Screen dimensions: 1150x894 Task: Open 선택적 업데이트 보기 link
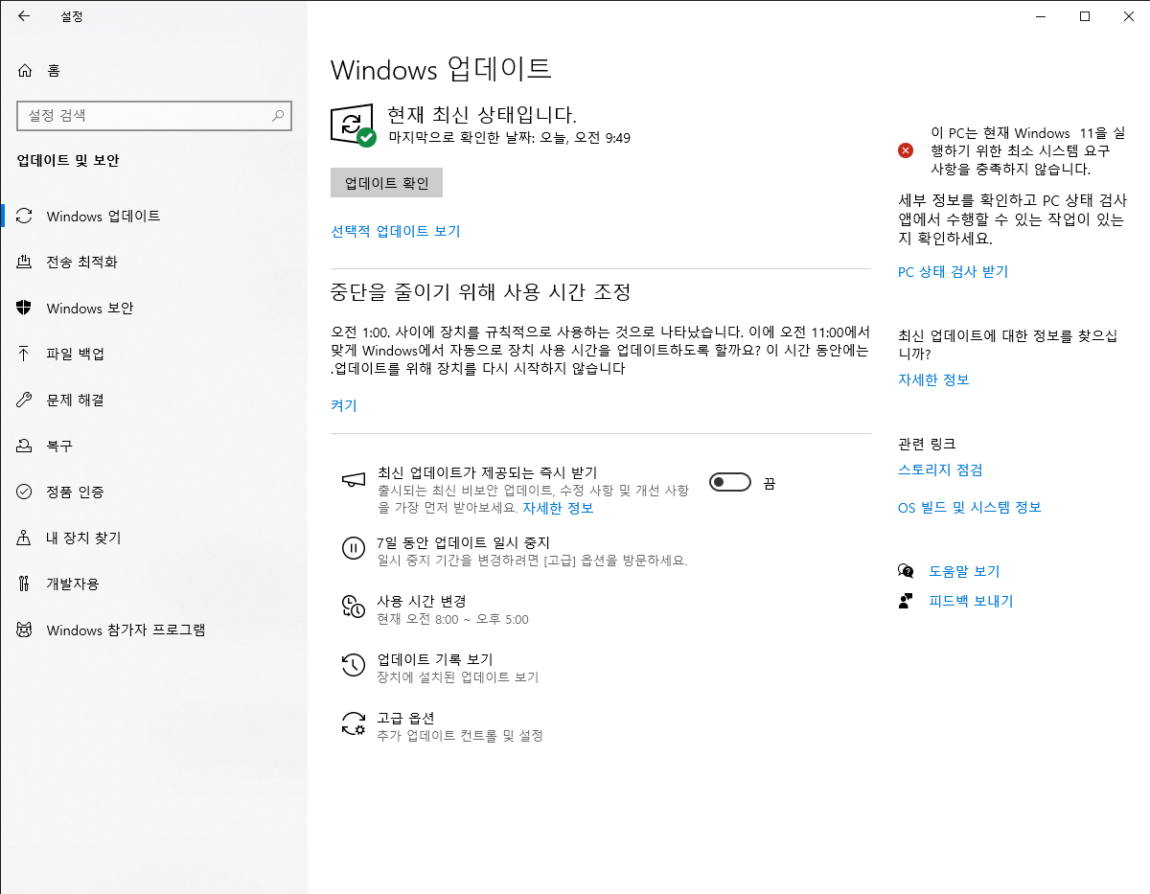point(396,231)
